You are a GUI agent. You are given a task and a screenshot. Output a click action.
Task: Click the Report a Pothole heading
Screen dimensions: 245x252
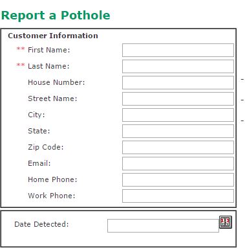coord(56,16)
